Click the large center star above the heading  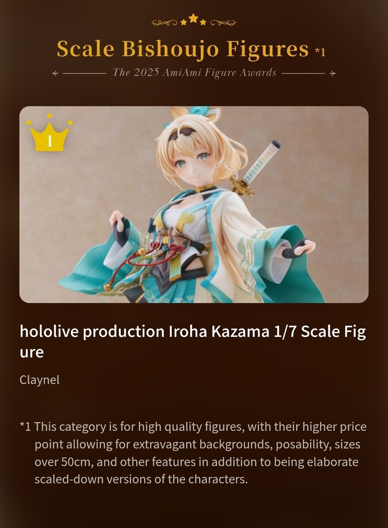[194, 19]
